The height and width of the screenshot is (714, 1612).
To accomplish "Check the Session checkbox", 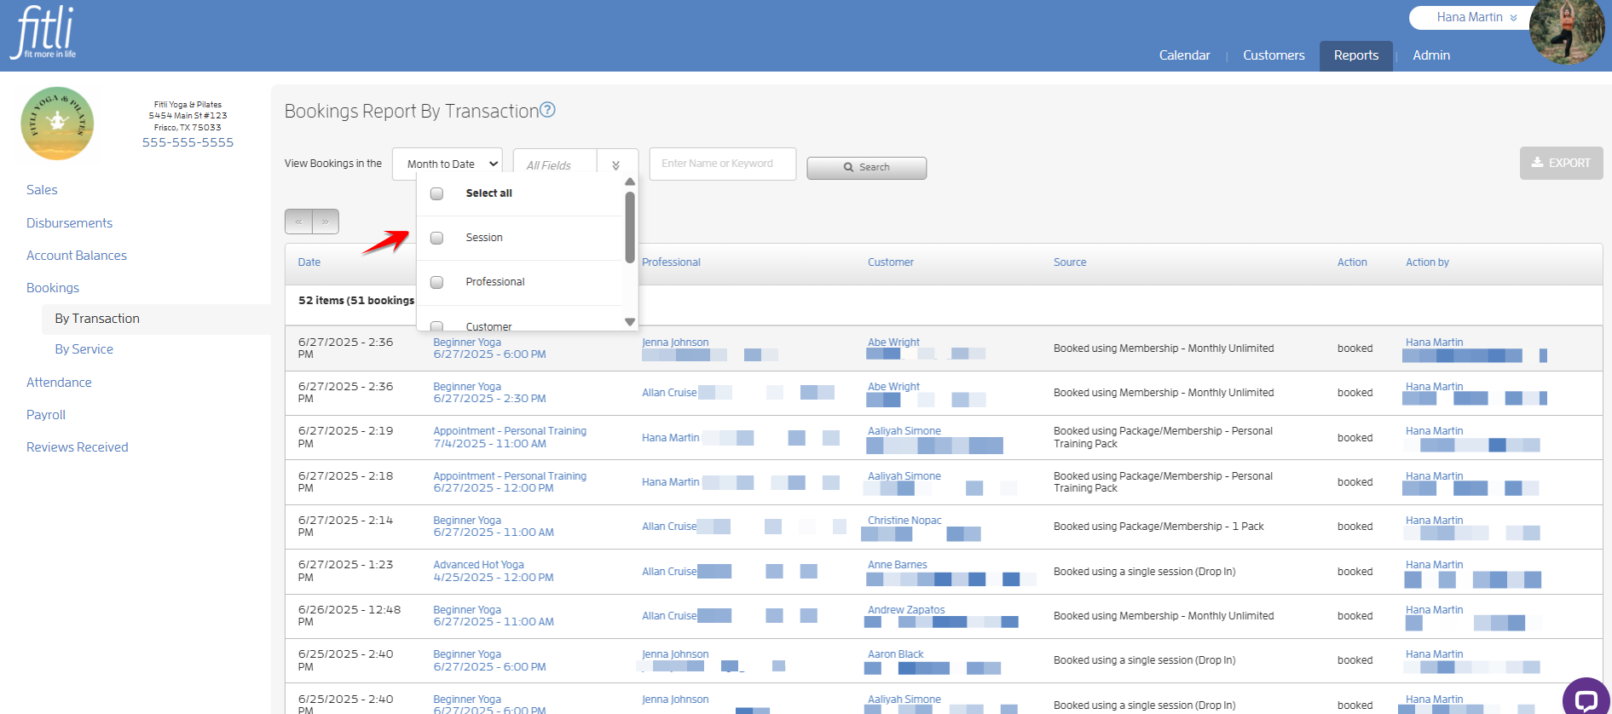I will click(x=436, y=238).
